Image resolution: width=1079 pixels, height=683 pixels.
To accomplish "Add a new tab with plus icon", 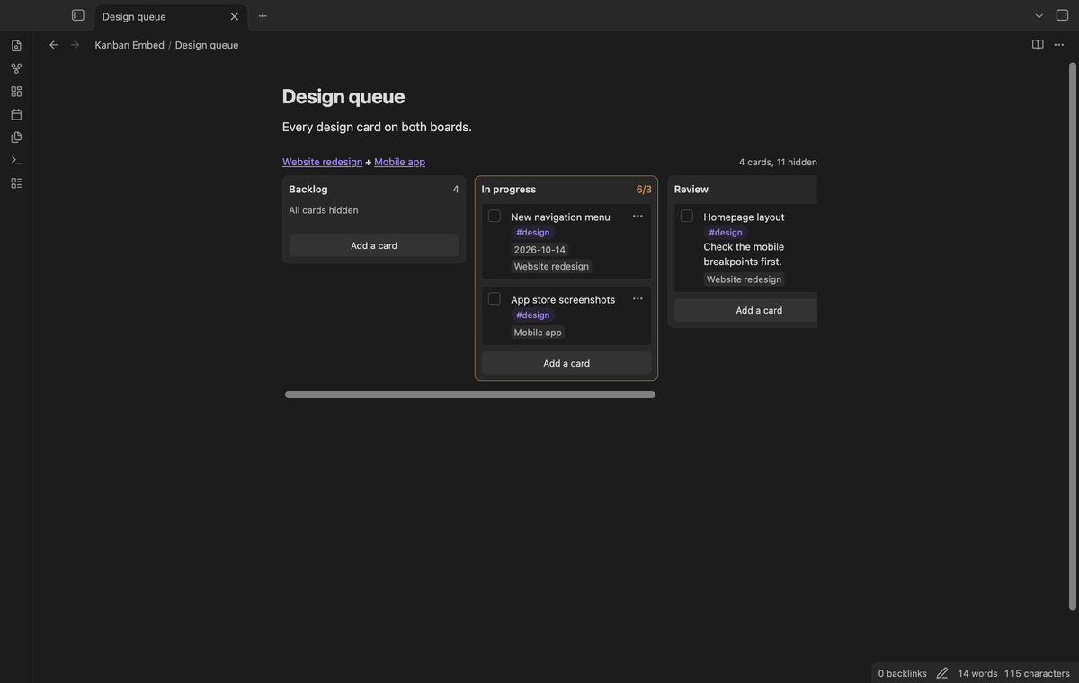I will click(x=263, y=16).
